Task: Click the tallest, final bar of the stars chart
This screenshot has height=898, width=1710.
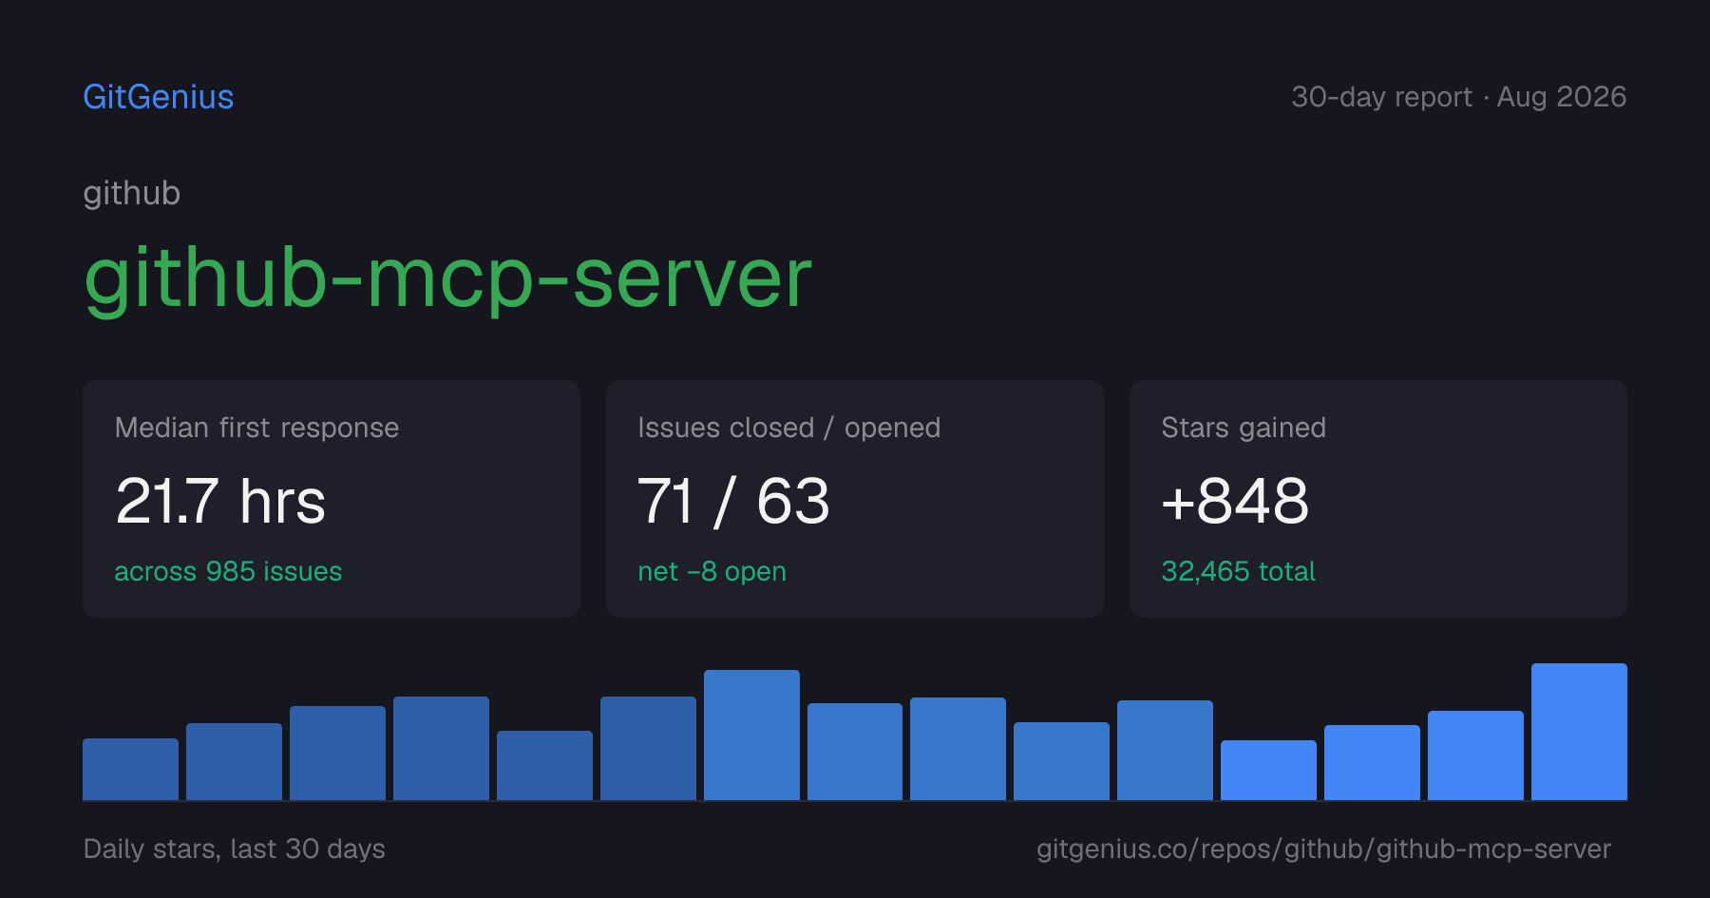Action: point(1579,732)
